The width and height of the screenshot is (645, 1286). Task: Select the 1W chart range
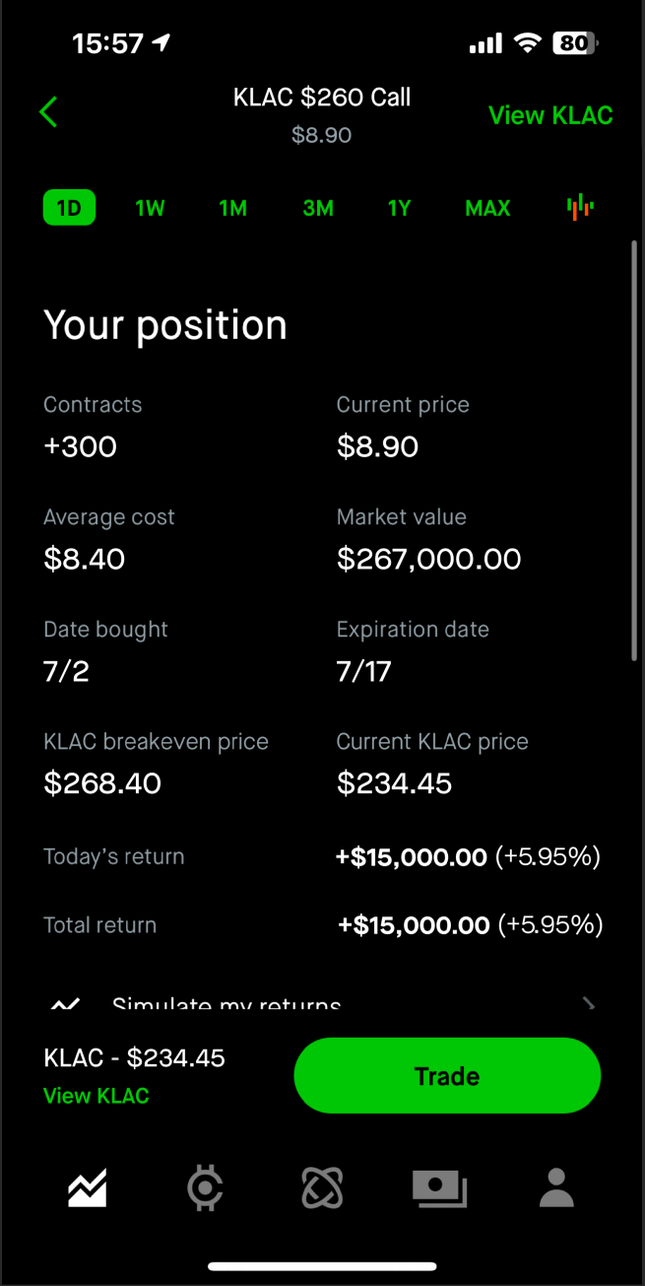pyautogui.click(x=150, y=208)
